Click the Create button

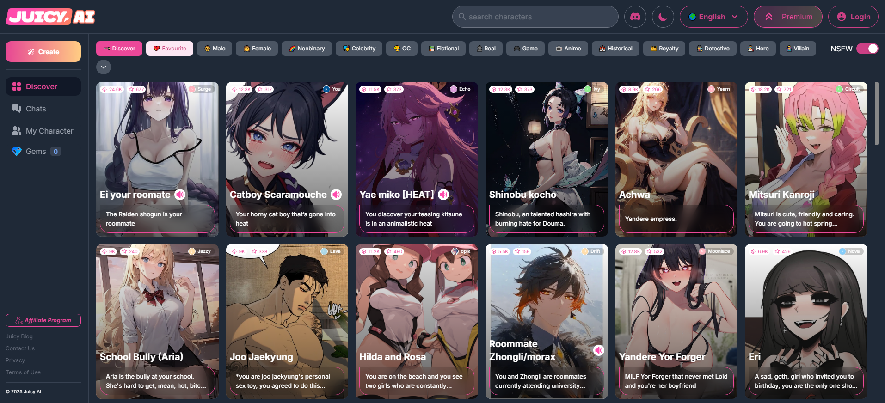[43, 51]
